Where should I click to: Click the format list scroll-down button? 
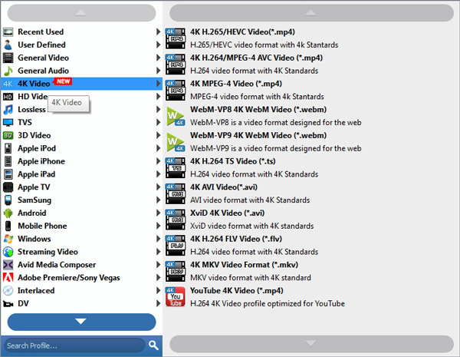(311, 344)
